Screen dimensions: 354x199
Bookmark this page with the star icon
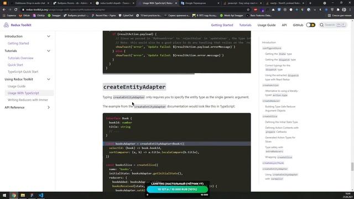click(248, 10)
